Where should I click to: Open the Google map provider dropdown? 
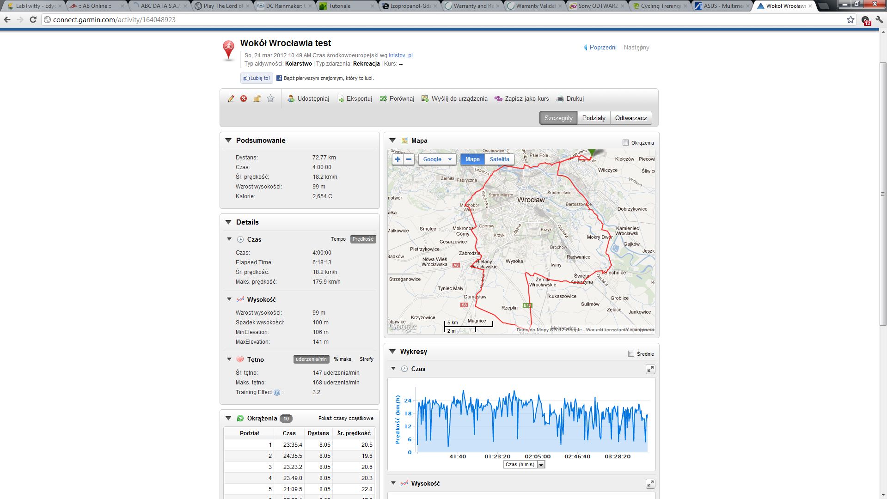[437, 159]
